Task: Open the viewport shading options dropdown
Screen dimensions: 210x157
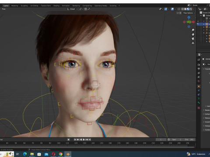Action: click(194, 9)
